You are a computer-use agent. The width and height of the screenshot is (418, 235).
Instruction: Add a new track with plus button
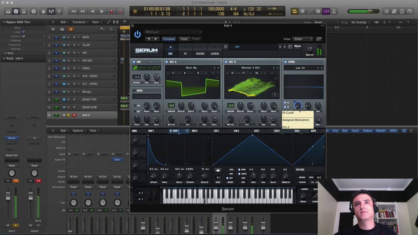pyautogui.click(x=53, y=29)
